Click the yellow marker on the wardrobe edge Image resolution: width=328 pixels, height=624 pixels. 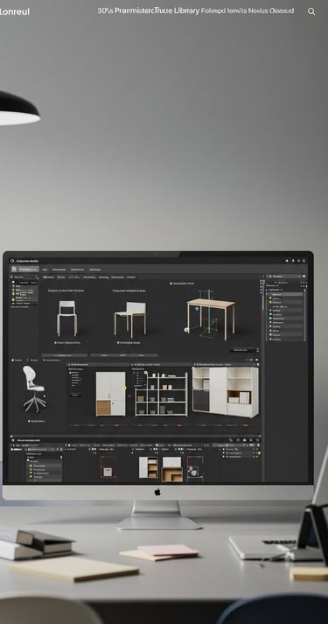tap(125, 387)
